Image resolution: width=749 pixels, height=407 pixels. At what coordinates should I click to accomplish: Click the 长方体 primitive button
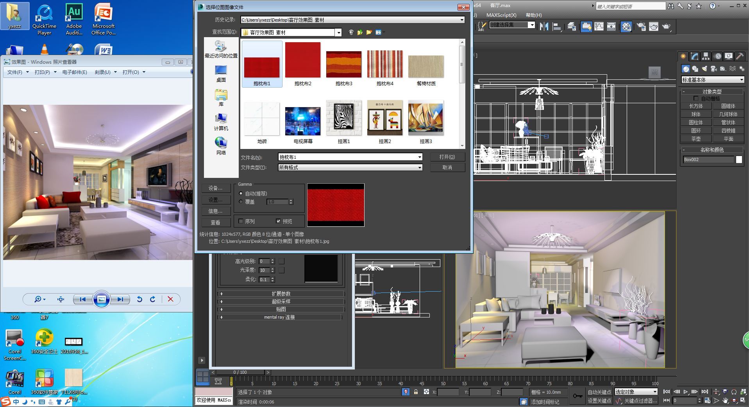pos(695,106)
